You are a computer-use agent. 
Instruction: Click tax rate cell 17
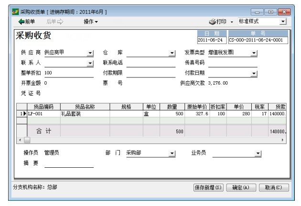click(260, 114)
